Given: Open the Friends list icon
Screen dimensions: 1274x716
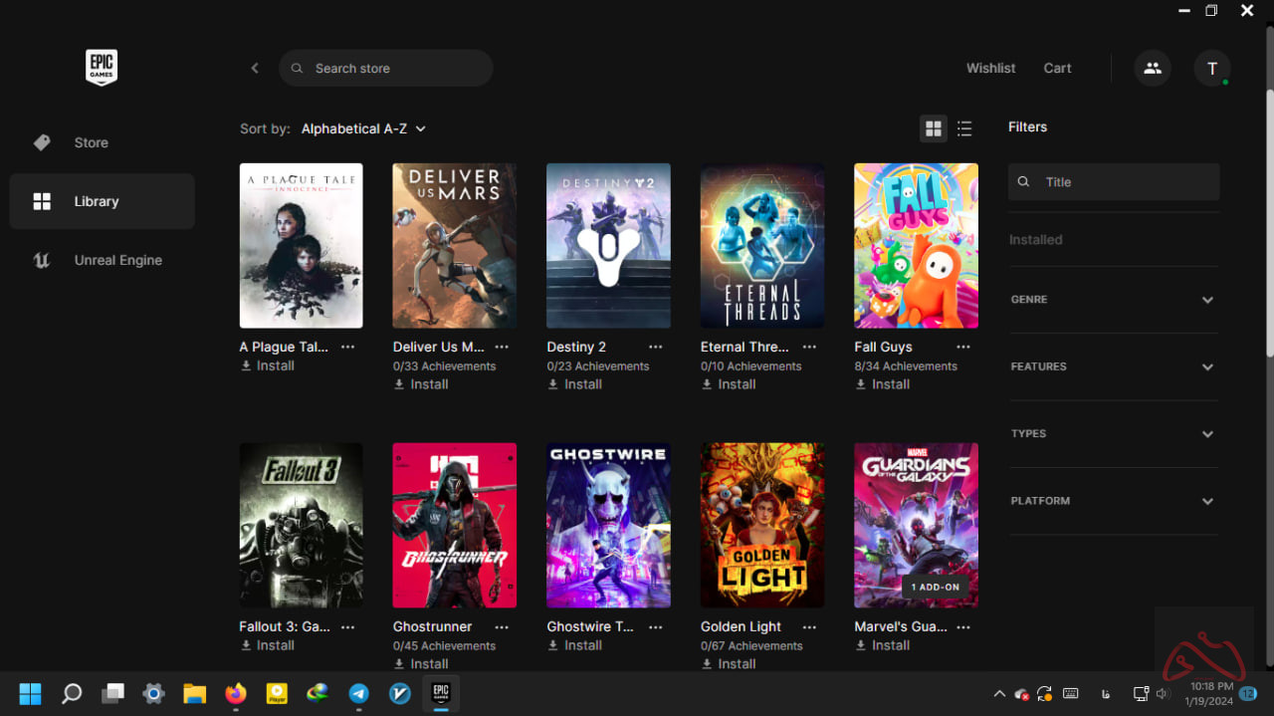Looking at the screenshot, I should (1152, 68).
